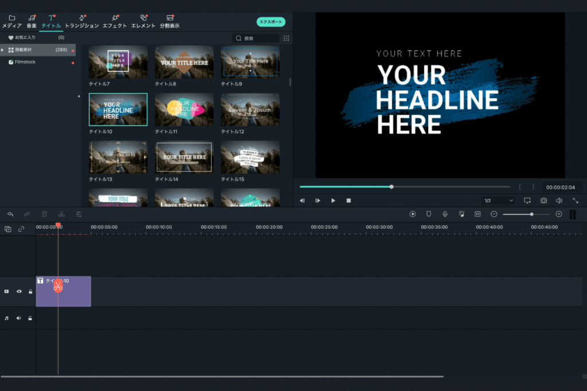Open the トランジション (Transitions) tab
Screen dimensions: 587x391
point(82,21)
